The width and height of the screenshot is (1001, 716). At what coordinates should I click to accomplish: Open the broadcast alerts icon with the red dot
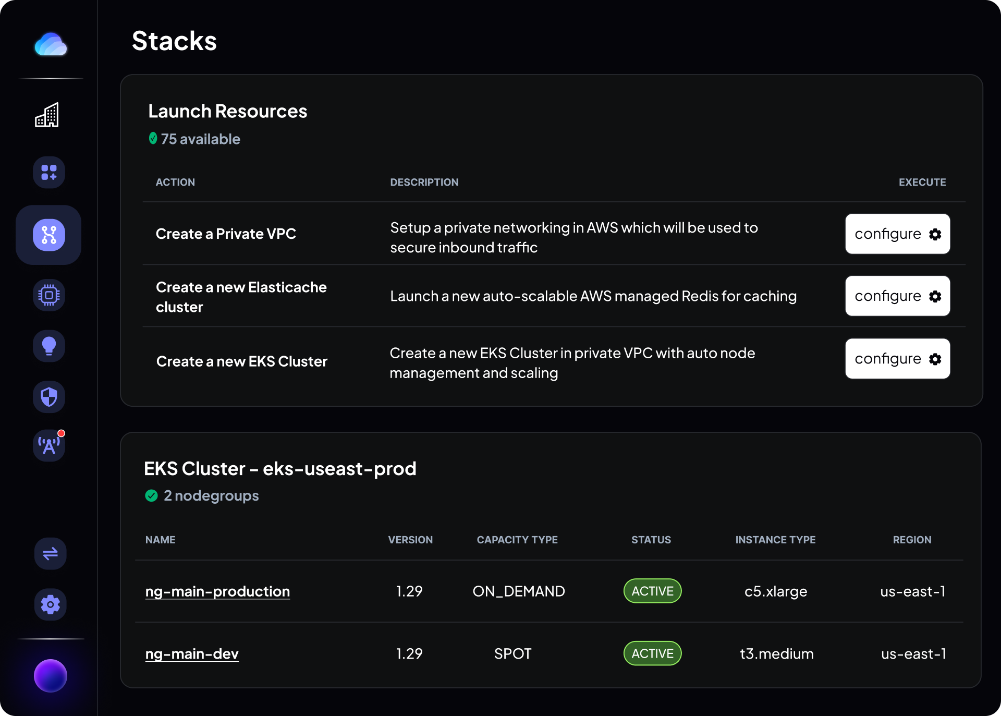(x=49, y=445)
